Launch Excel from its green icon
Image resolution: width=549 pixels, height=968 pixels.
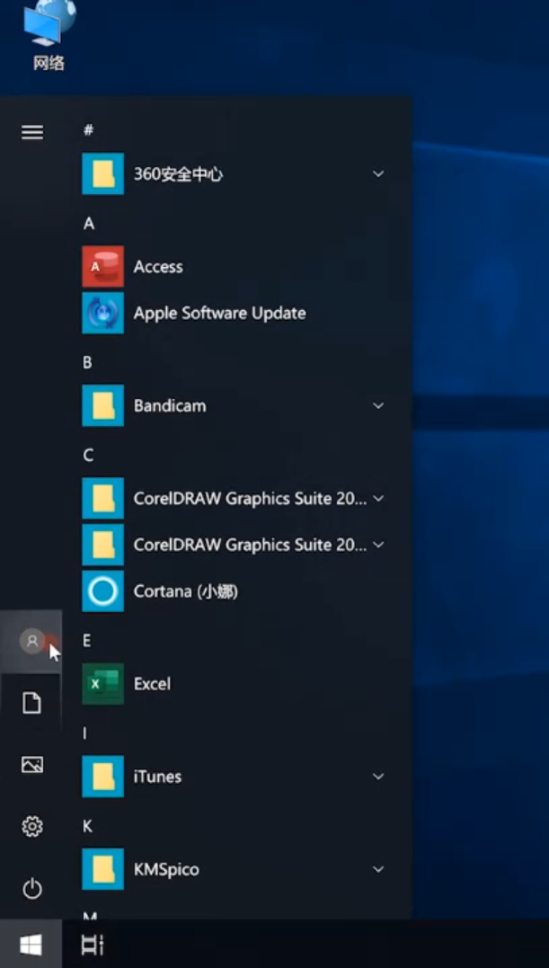103,684
